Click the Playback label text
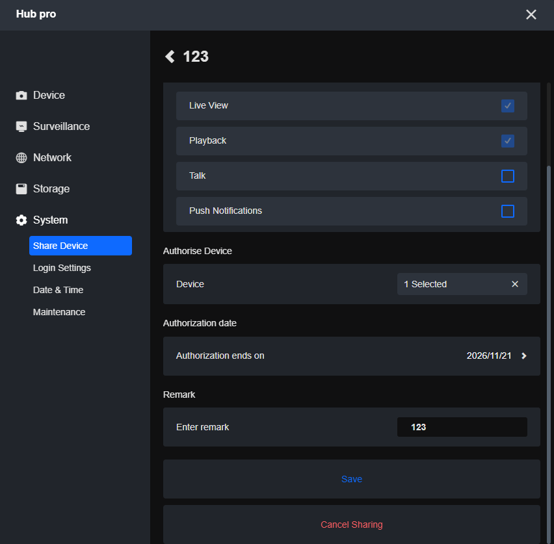This screenshot has width=554, height=544. pyautogui.click(x=207, y=140)
